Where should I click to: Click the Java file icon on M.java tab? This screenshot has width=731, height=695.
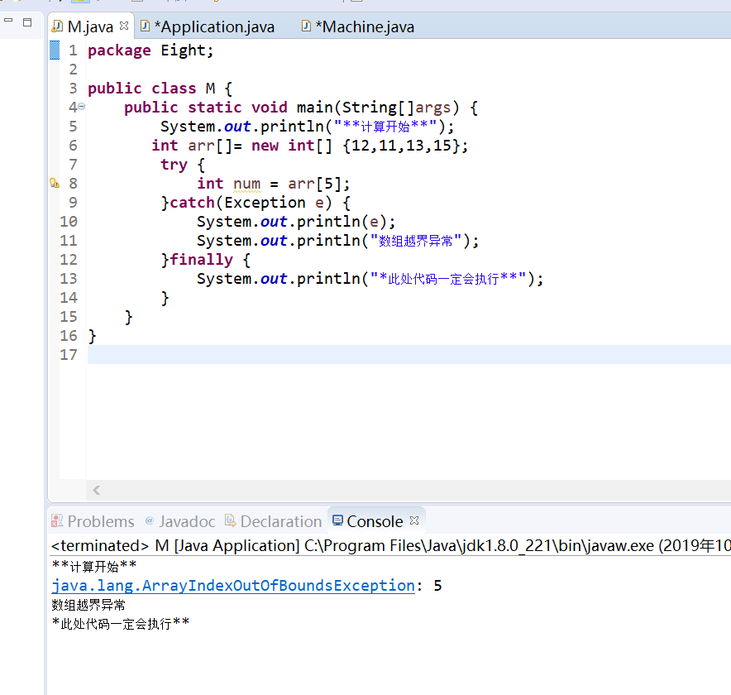pos(57,26)
